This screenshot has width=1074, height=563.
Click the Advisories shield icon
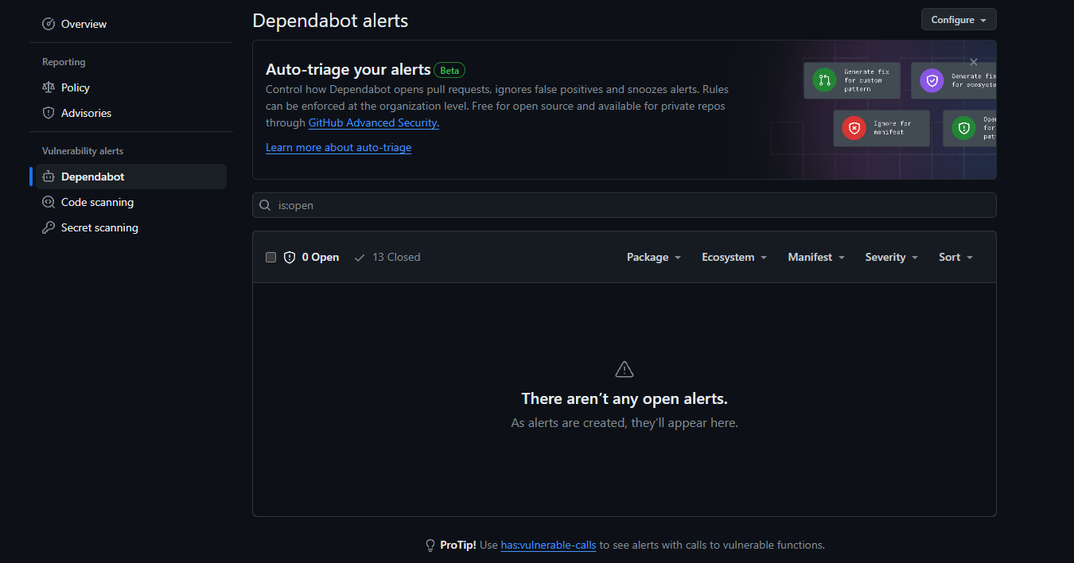pyautogui.click(x=49, y=113)
